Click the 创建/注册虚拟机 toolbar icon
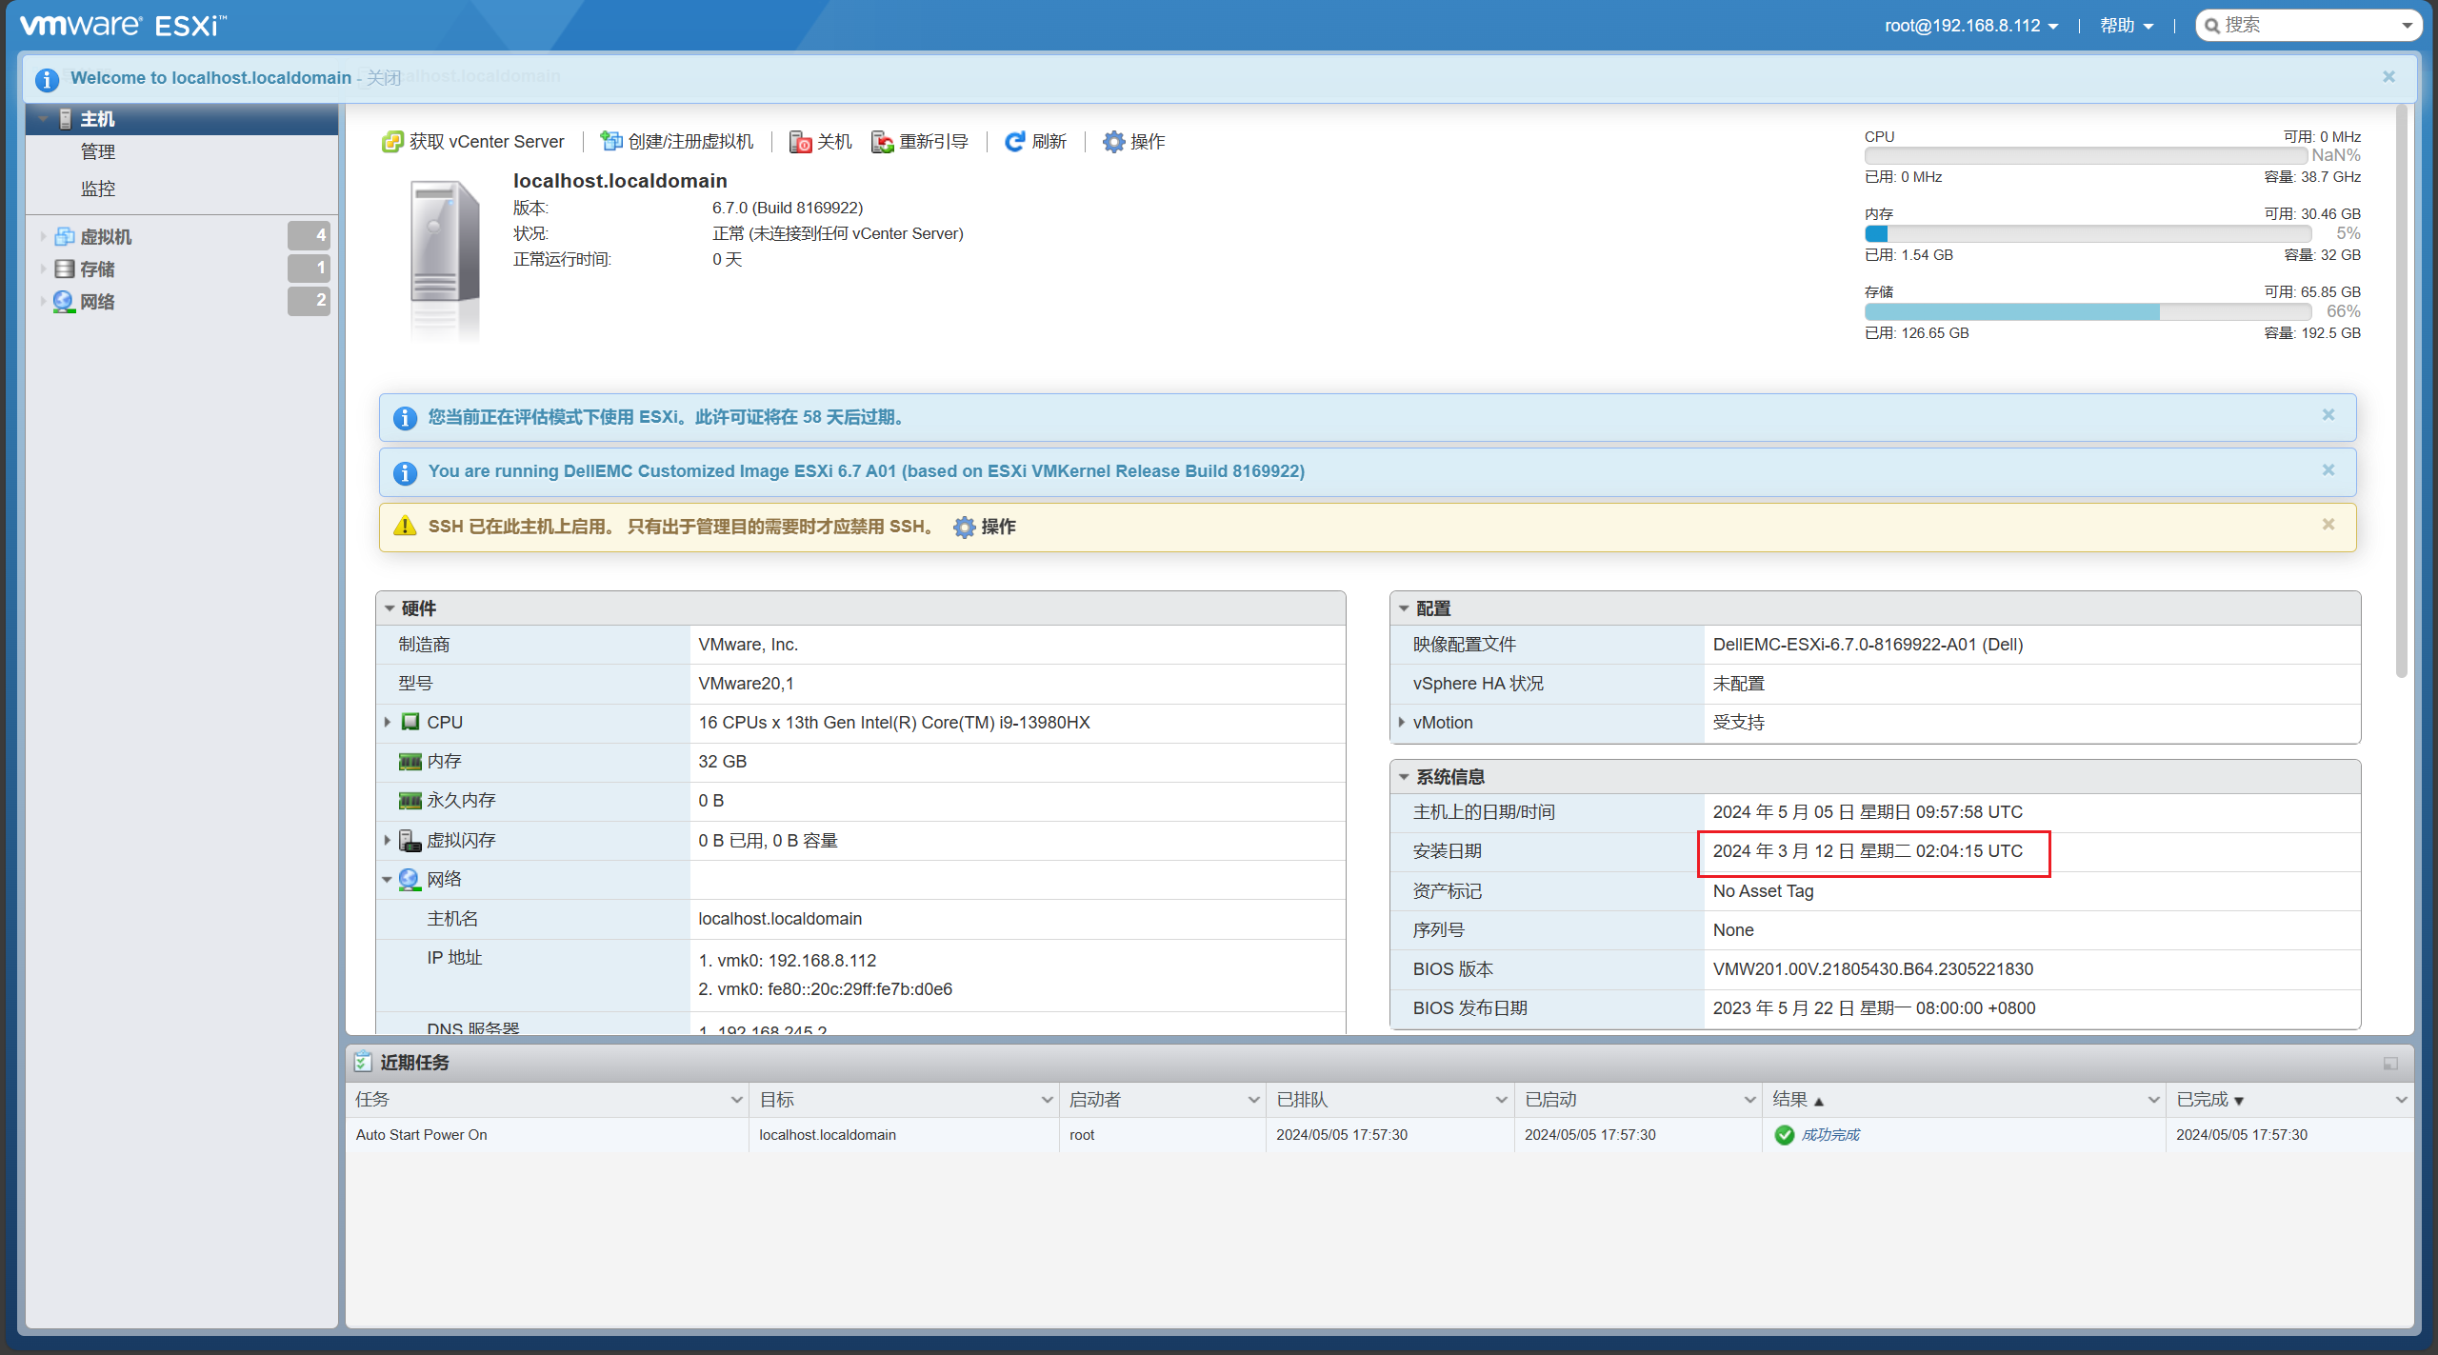This screenshot has height=1355, width=2438. pos(610,142)
